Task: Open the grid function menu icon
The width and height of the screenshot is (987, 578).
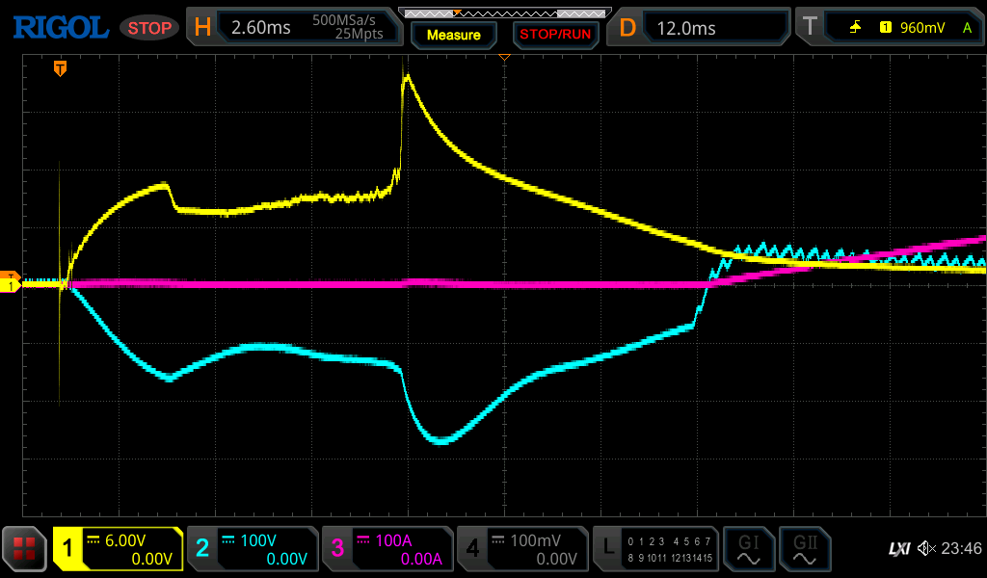Action: (24, 549)
